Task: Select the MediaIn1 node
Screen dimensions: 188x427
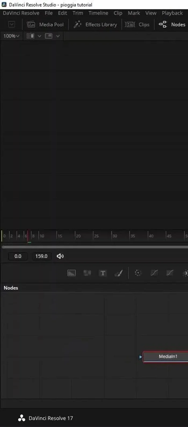Action: point(165,357)
